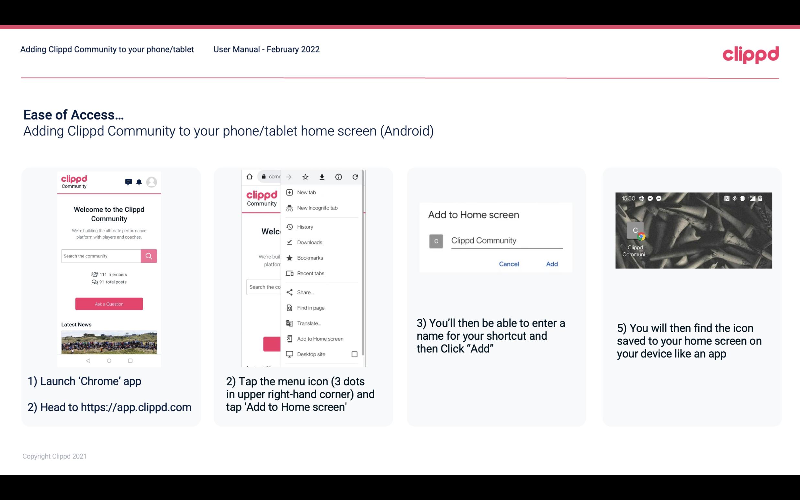Select 'New tab' from Chrome context menu
The image size is (800, 500).
pos(306,192)
